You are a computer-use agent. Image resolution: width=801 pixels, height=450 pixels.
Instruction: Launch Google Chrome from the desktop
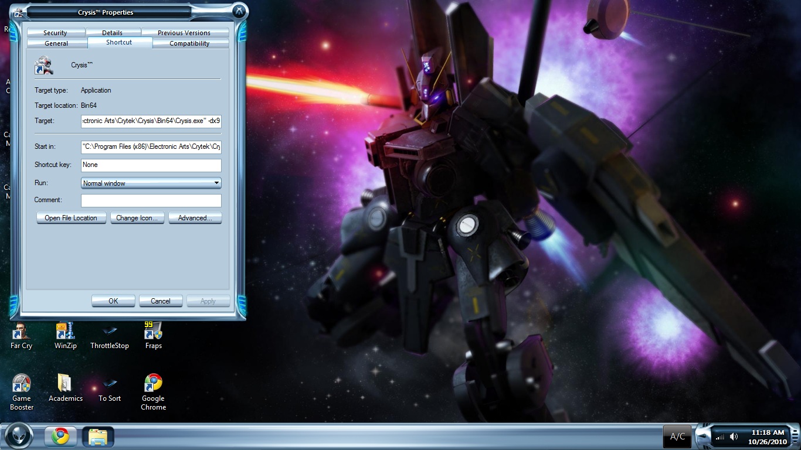[153, 392]
